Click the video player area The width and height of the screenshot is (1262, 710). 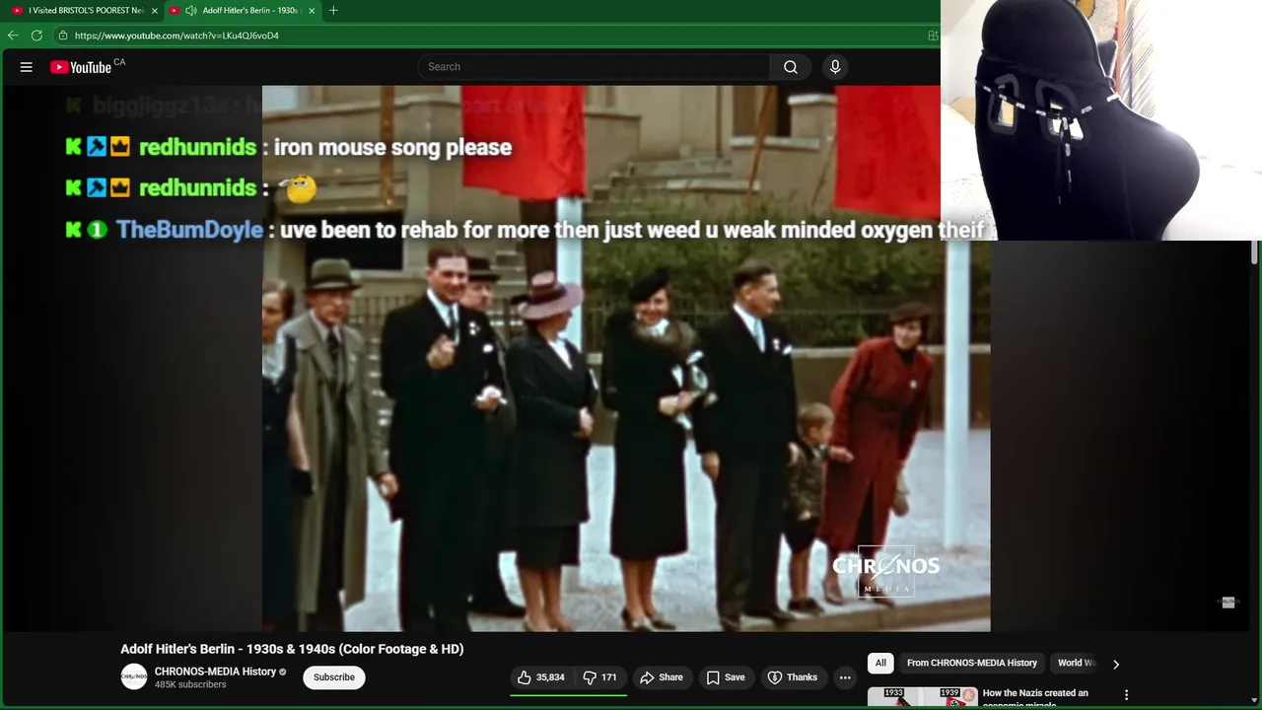point(626,358)
